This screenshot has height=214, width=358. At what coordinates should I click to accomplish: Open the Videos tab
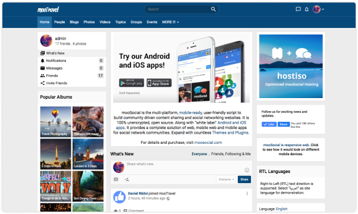(x=105, y=22)
